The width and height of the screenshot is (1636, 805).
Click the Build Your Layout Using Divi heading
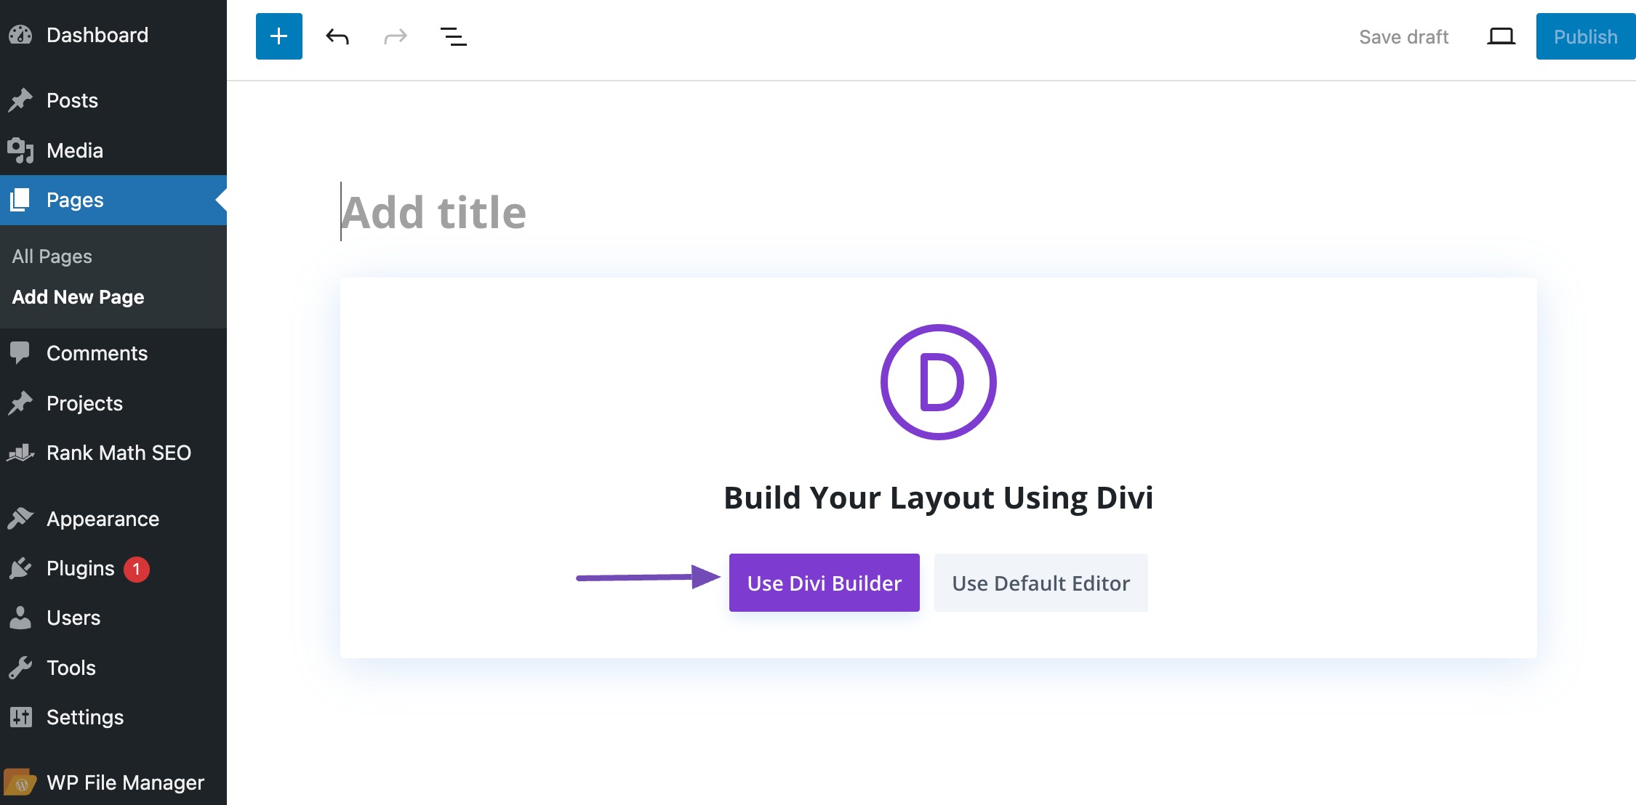coord(939,498)
